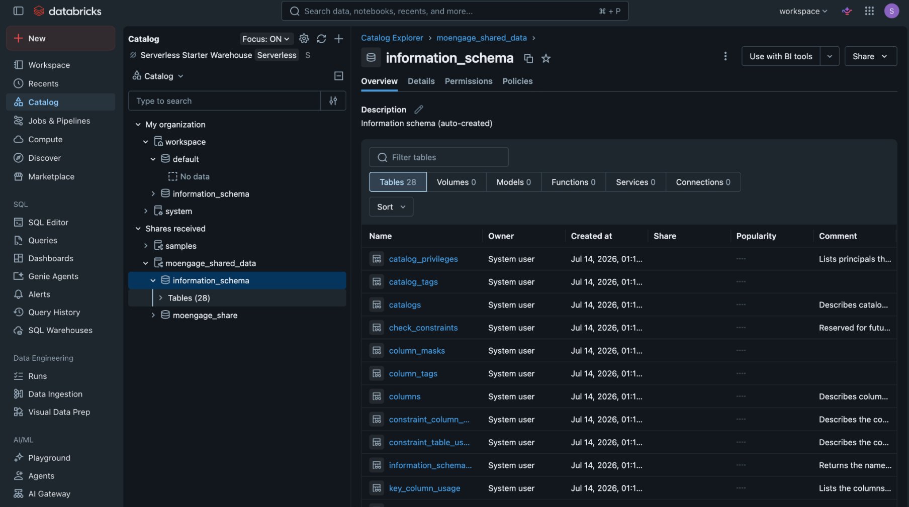Open the user avatar menu
Viewport: 909px width, 507px height.
click(x=891, y=11)
